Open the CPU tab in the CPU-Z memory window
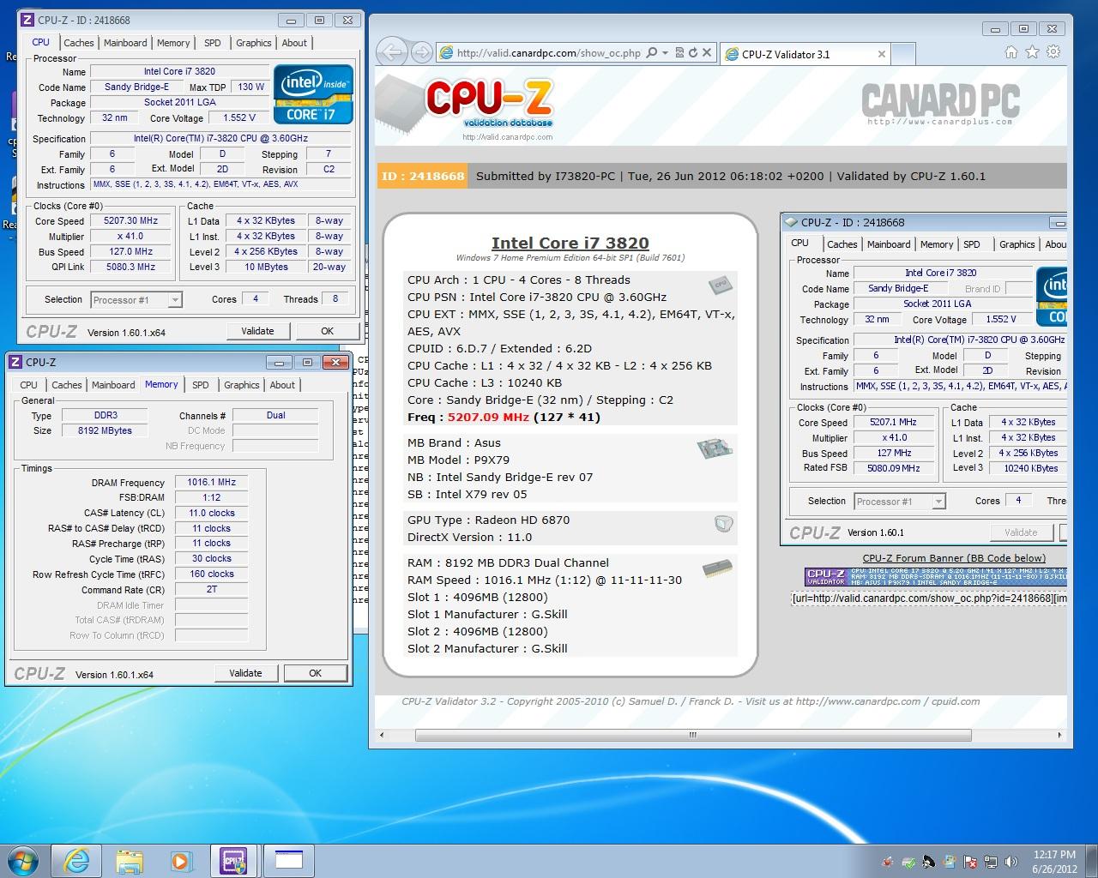This screenshot has height=878, width=1098. pos(28,385)
